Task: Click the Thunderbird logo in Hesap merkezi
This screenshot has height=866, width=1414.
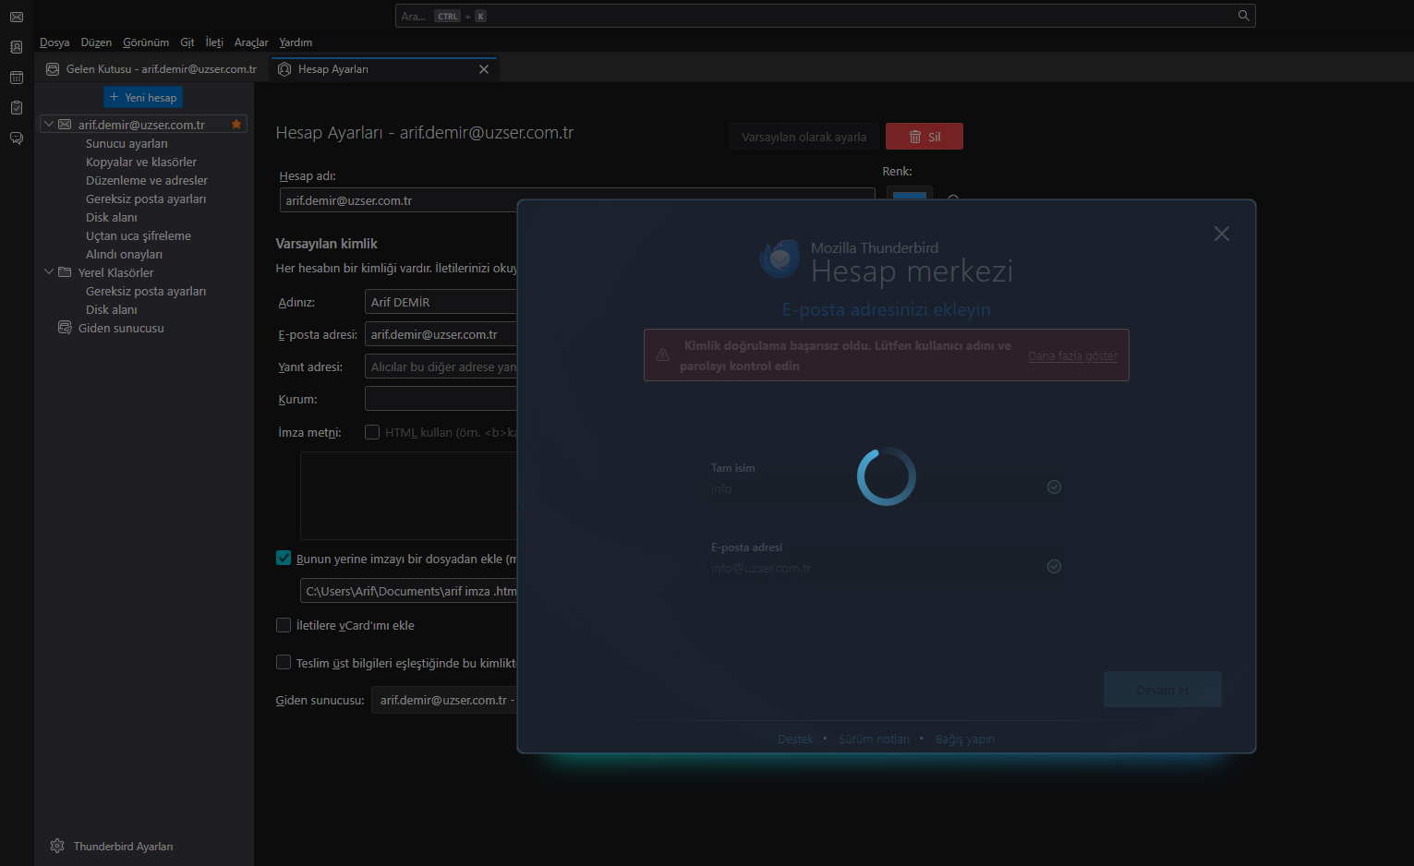Action: 780,259
